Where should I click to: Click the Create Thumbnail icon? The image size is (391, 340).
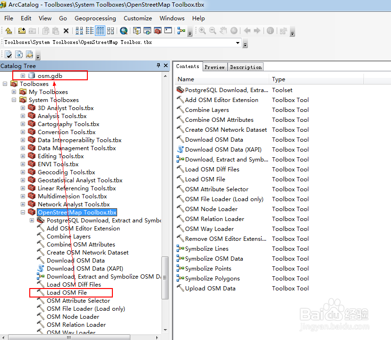(283, 31)
